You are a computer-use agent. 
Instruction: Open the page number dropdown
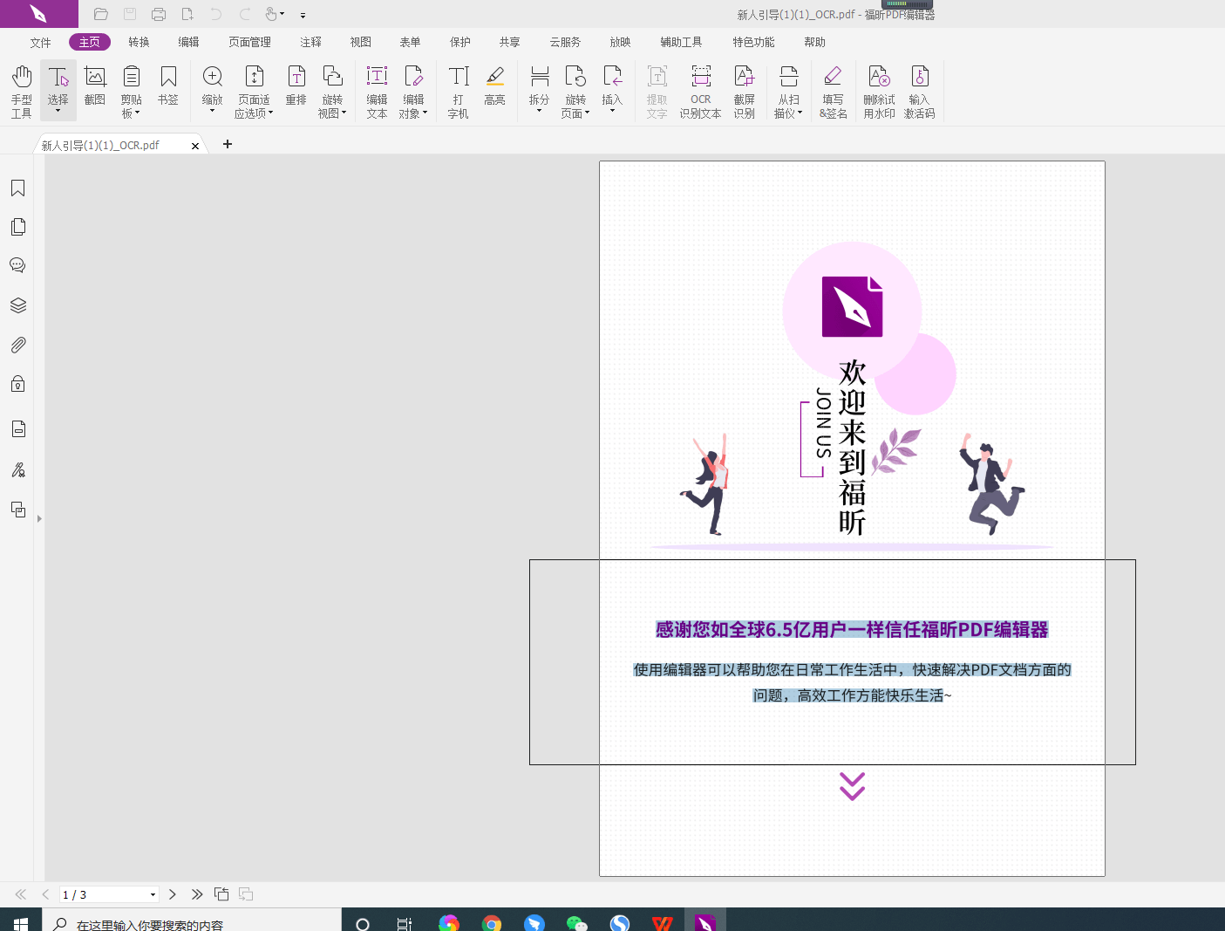pyautogui.click(x=153, y=894)
